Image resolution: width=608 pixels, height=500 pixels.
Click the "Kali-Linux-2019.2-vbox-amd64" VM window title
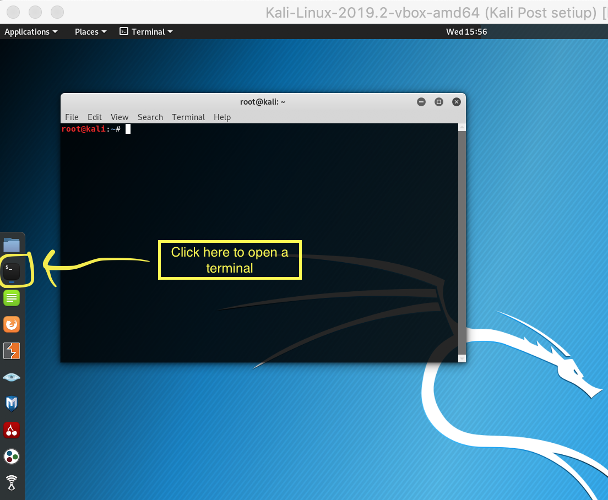pos(372,13)
